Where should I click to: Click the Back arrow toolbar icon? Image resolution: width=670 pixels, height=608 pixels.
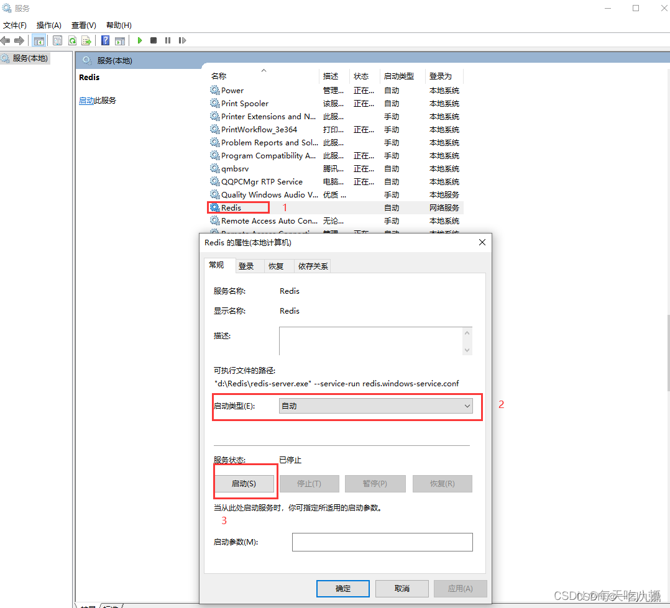coord(6,40)
